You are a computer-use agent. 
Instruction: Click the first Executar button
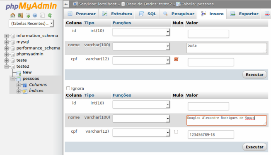tap(254, 75)
